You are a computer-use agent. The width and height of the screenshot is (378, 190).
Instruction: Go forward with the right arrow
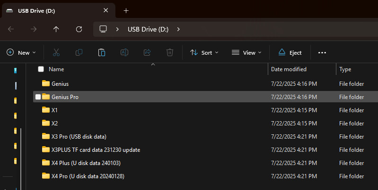[34, 29]
